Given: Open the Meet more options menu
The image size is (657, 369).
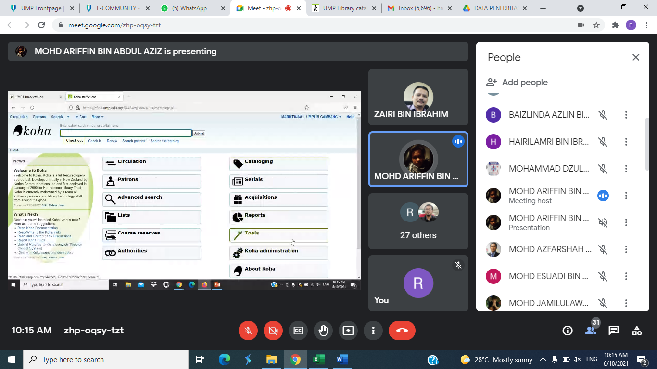Looking at the screenshot, I should tap(373, 331).
